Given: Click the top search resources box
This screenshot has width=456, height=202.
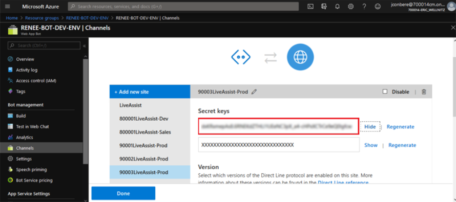Looking at the screenshot, I should [183, 6].
